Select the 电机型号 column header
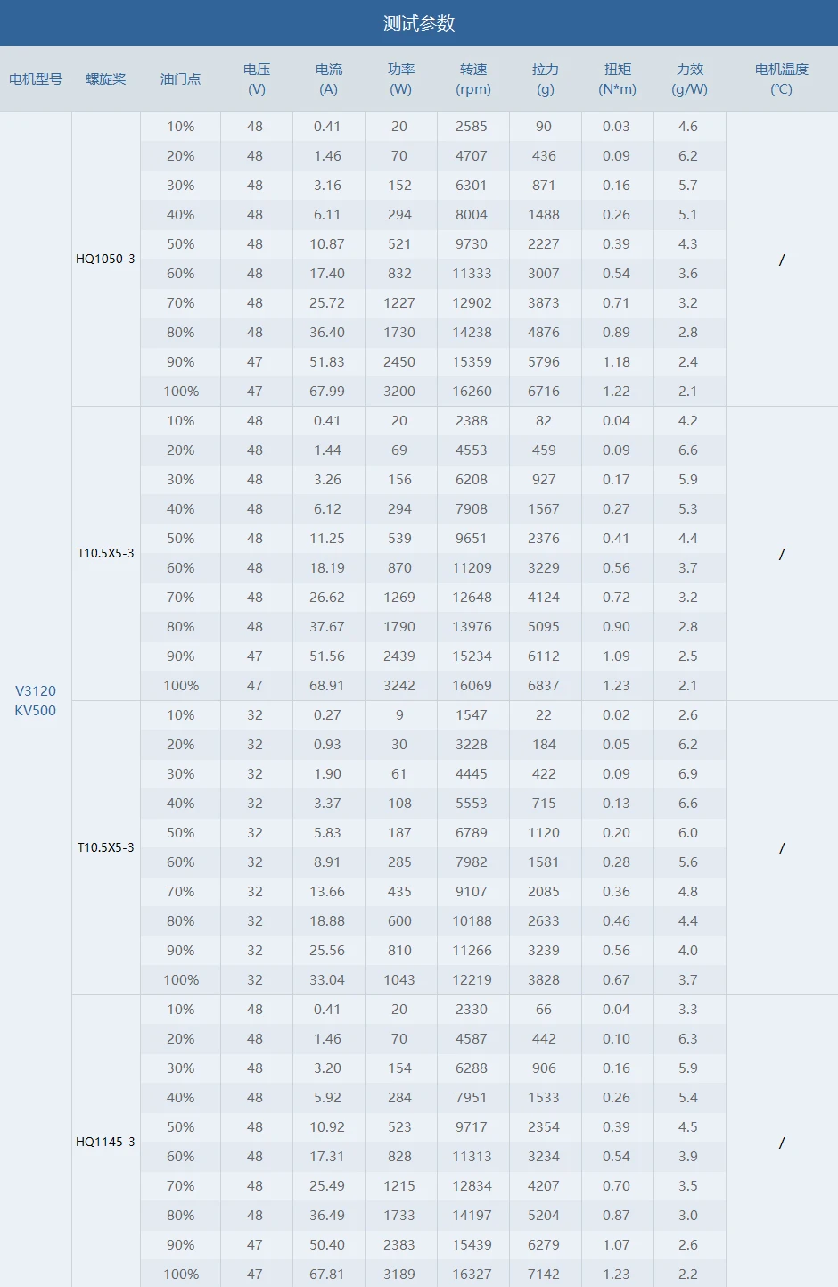Viewport: 838px width, 1287px height. click(x=36, y=79)
